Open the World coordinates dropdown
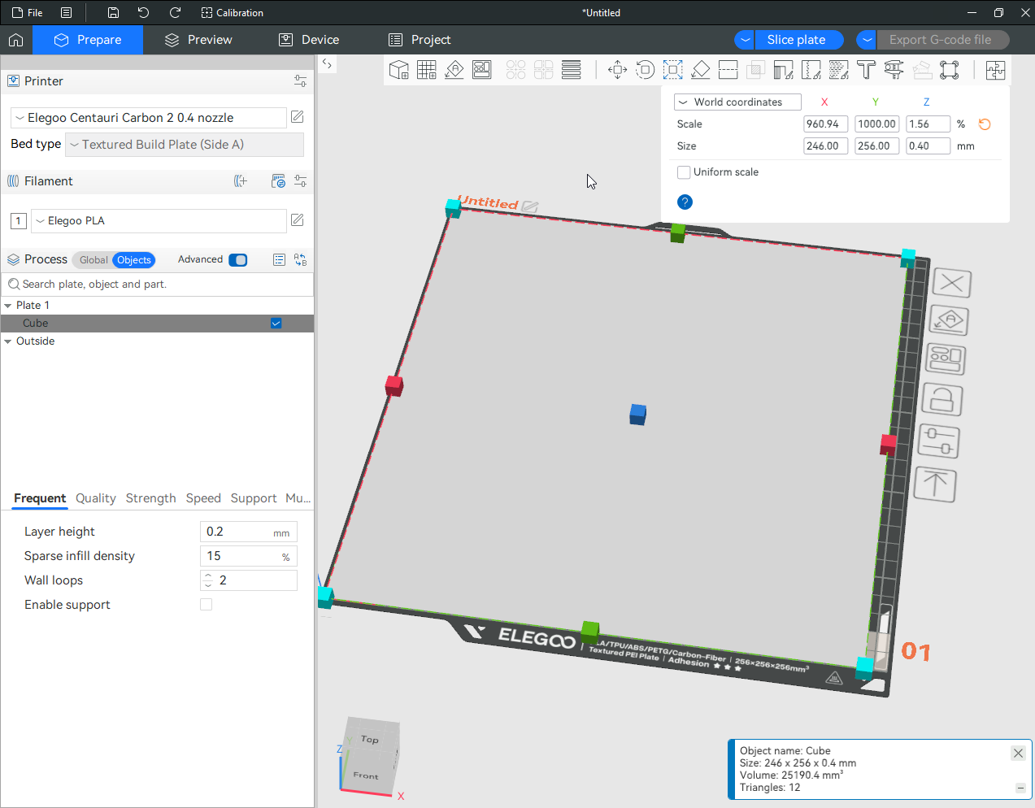 (737, 102)
